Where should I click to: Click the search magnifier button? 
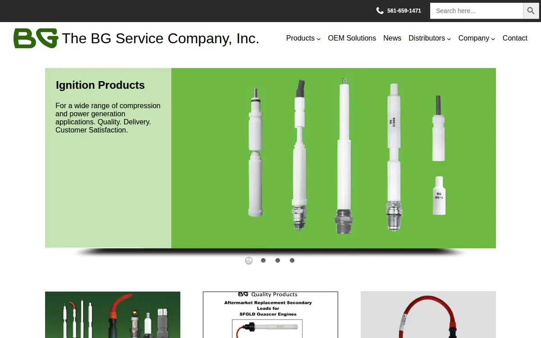tap(531, 11)
